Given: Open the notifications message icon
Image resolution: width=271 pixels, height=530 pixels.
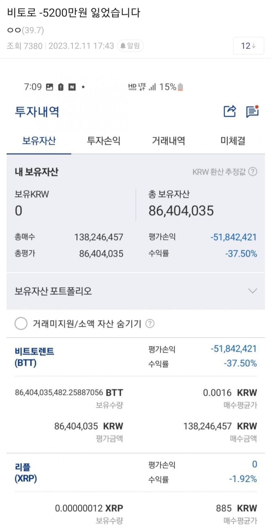Looking at the screenshot, I should point(252,111).
